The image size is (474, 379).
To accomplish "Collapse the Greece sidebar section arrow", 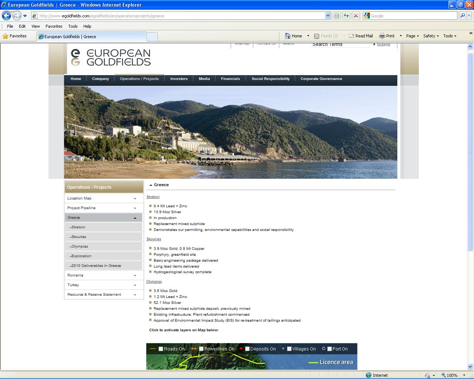I will pyautogui.click(x=135, y=218).
